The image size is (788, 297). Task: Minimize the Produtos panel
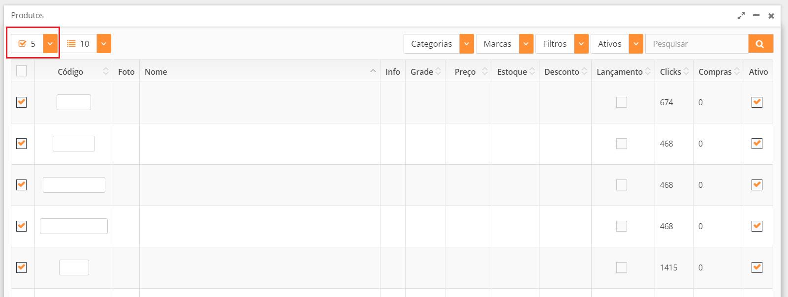756,16
